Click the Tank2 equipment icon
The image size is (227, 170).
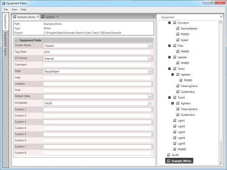point(175,97)
